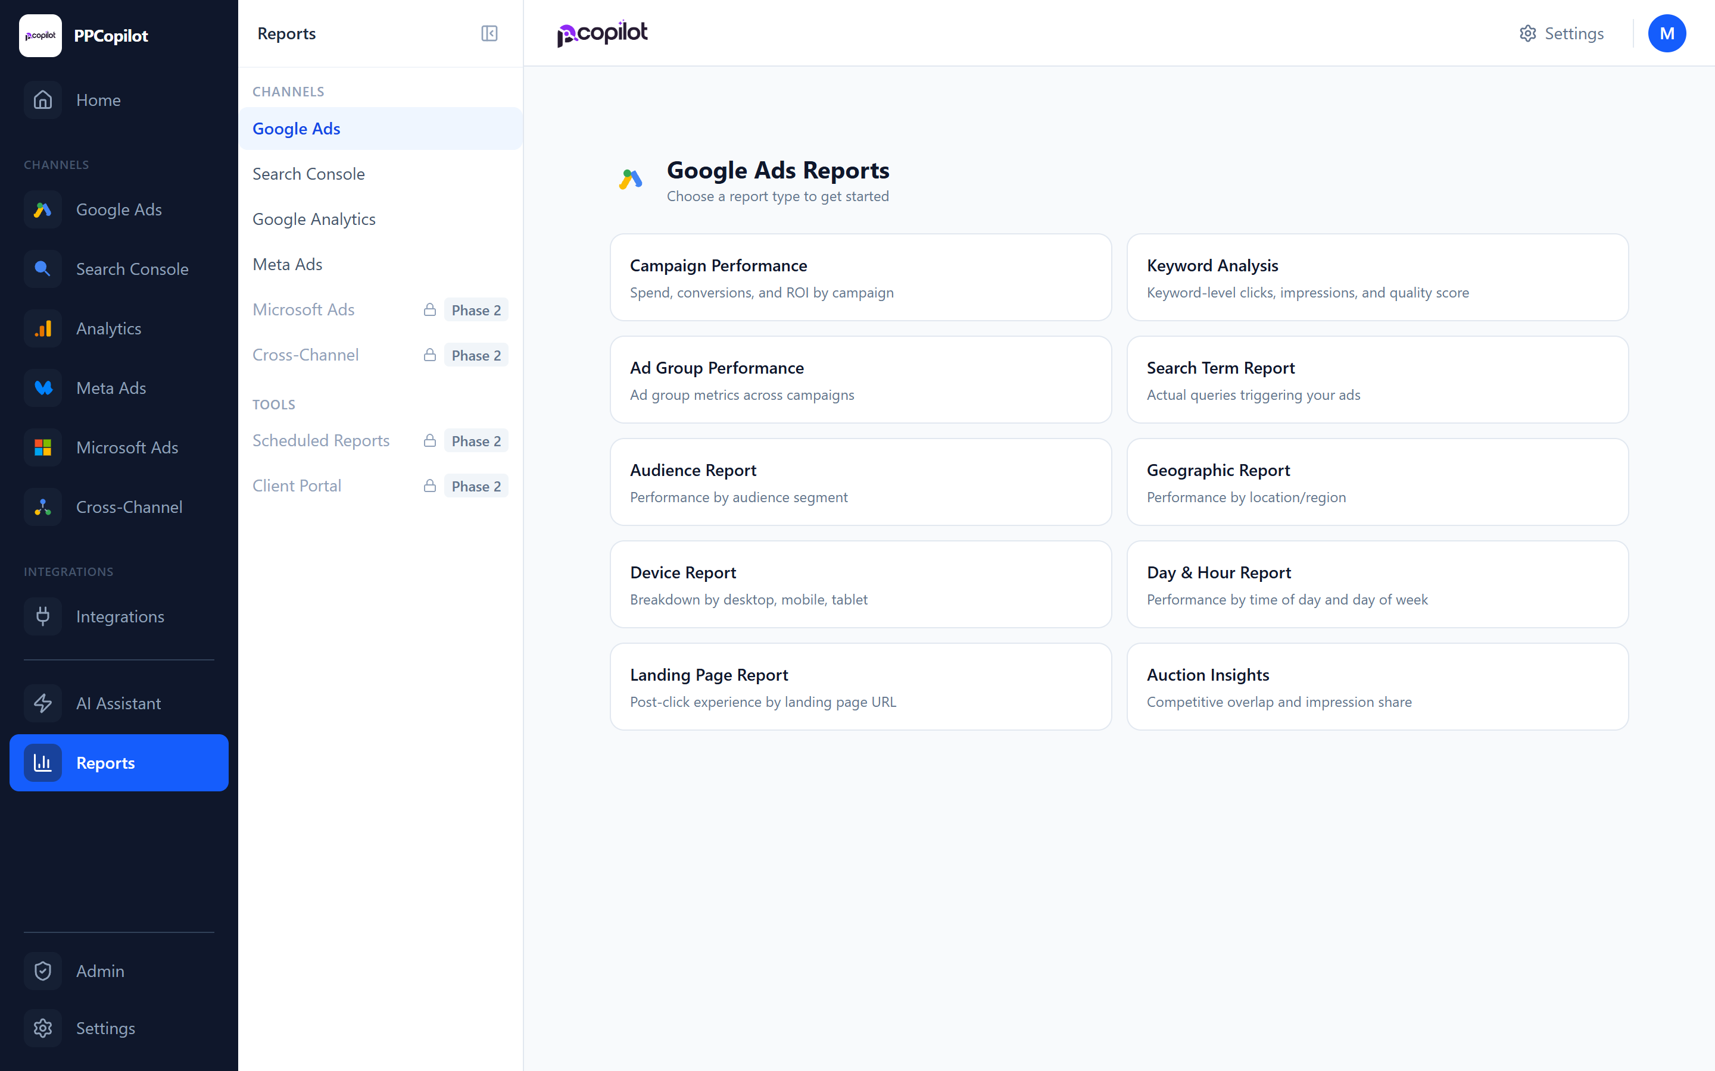Open the Campaign Performance report
The width and height of the screenshot is (1715, 1071).
click(860, 277)
